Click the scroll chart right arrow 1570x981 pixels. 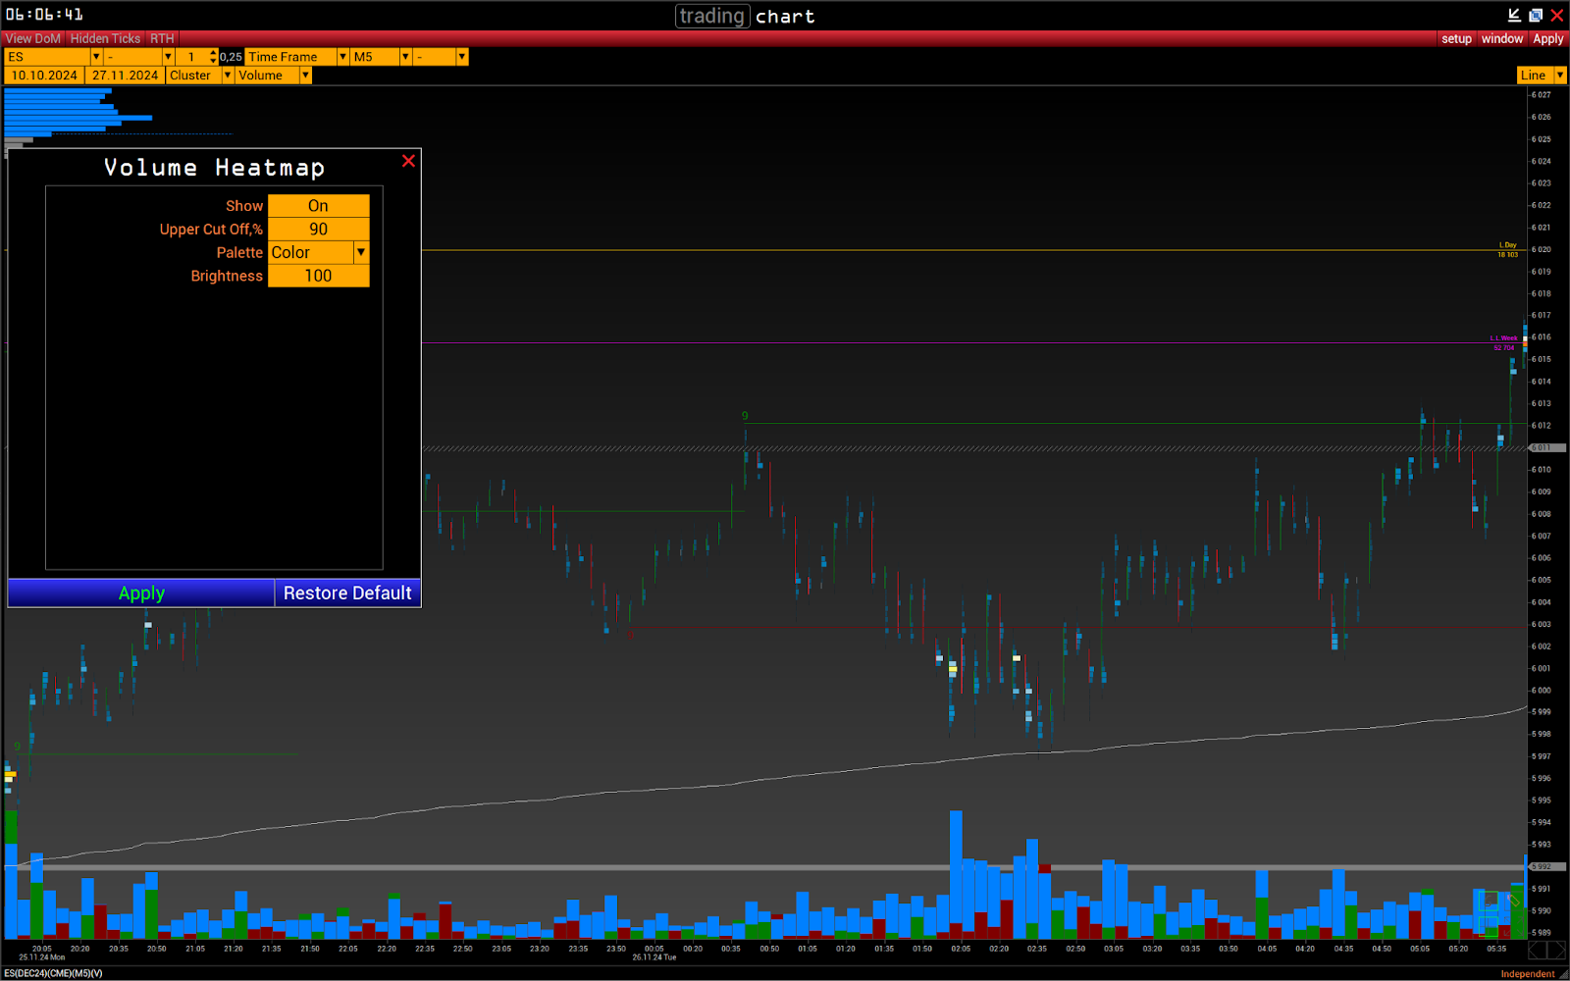tap(1556, 950)
